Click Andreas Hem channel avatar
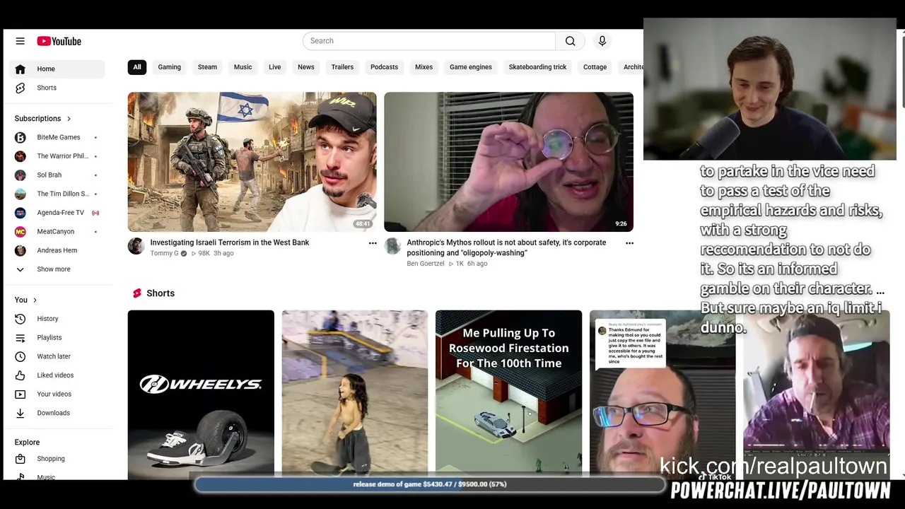The image size is (905, 509). (20, 250)
